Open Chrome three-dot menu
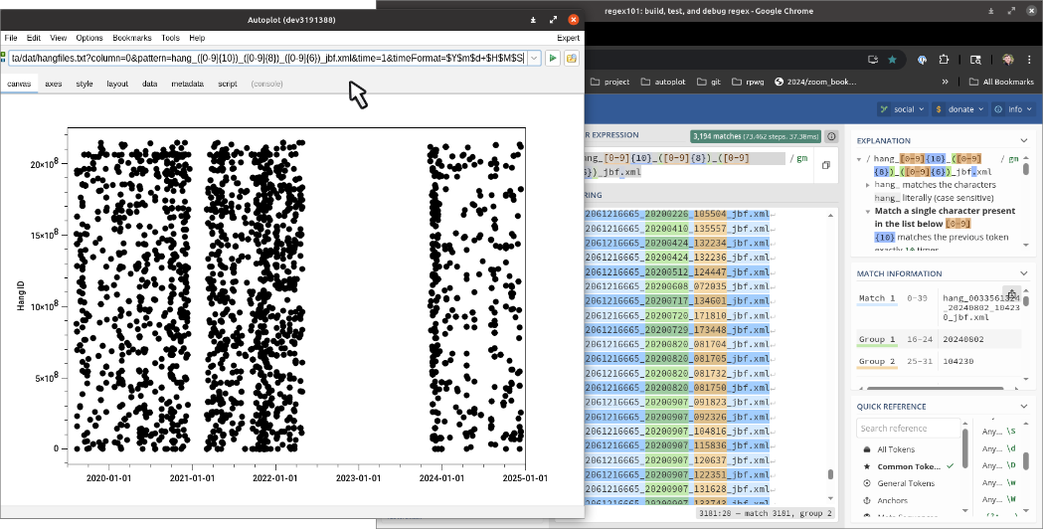 click(1031, 59)
